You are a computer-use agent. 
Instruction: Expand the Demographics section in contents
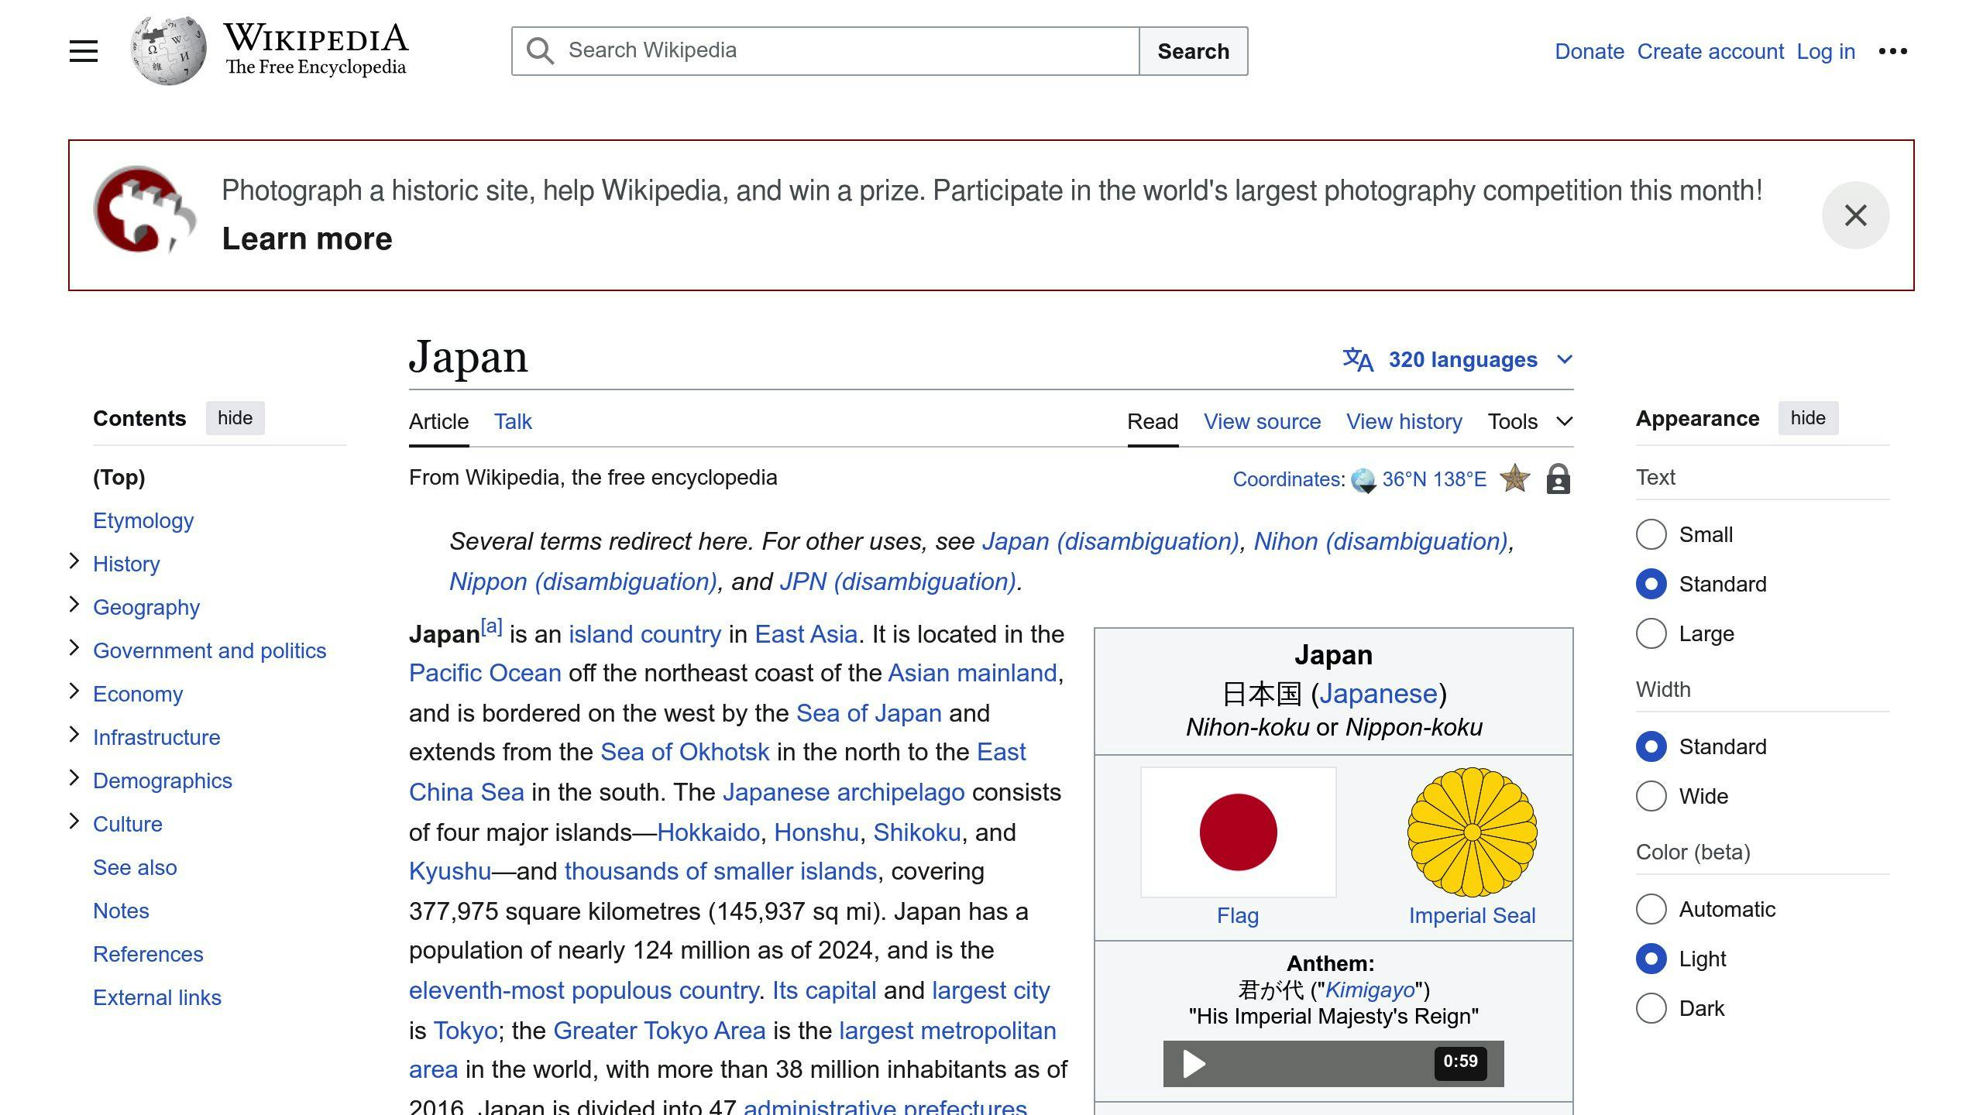pos(74,777)
